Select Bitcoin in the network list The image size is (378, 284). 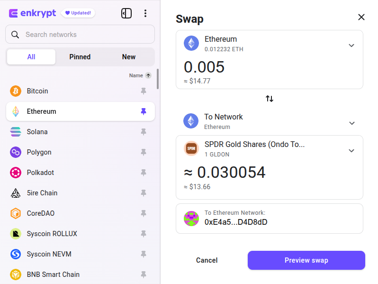coord(80,91)
